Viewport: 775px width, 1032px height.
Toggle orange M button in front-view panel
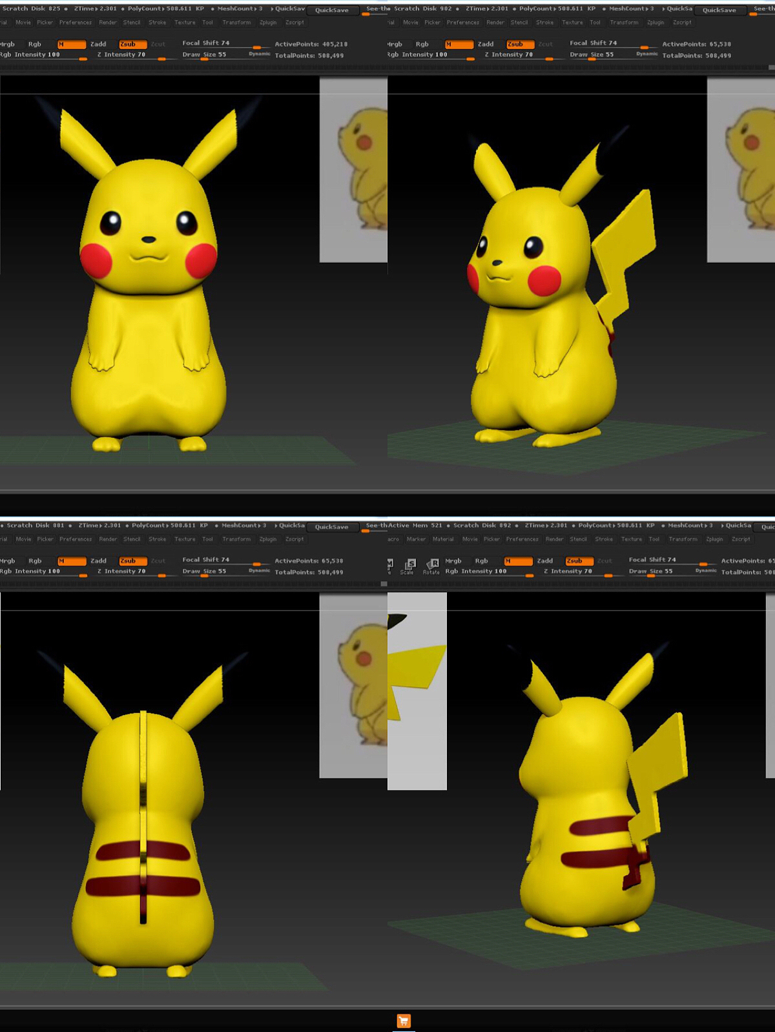pyautogui.click(x=72, y=44)
